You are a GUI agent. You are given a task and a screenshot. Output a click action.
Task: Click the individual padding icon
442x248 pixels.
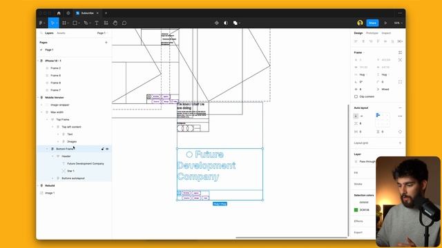click(x=400, y=132)
